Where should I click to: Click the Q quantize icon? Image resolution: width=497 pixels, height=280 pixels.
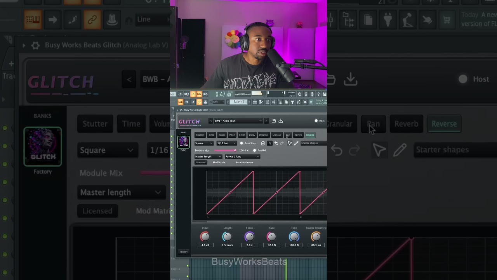pos(269,143)
